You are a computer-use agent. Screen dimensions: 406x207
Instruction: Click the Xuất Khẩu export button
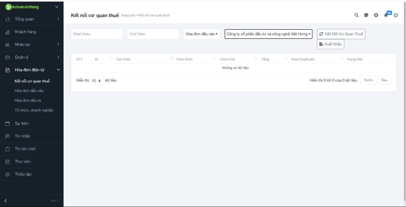pyautogui.click(x=330, y=44)
